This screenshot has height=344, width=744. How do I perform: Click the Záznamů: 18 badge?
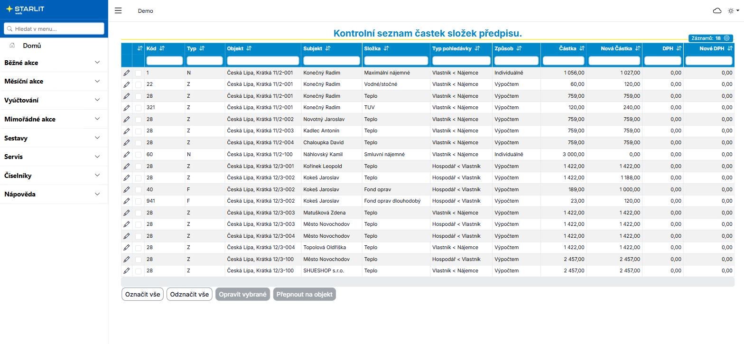(710, 38)
